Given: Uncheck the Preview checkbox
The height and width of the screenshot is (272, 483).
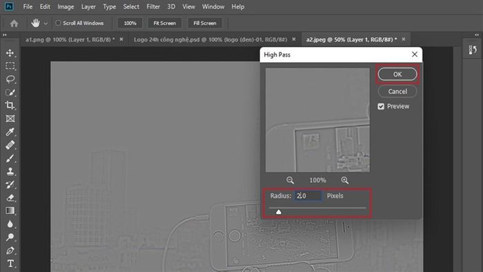Looking at the screenshot, I should click(x=381, y=106).
